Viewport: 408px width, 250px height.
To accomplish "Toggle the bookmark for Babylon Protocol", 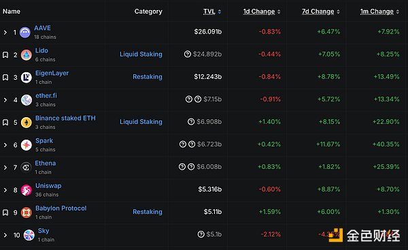I will [x=5, y=213].
